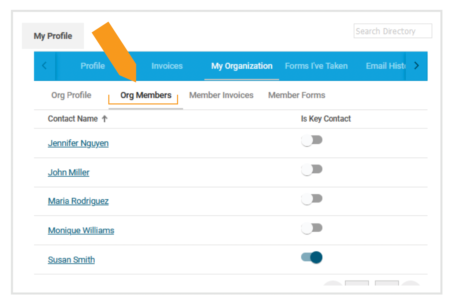
Task: Click the Susan Smith name link
Action: (71, 260)
